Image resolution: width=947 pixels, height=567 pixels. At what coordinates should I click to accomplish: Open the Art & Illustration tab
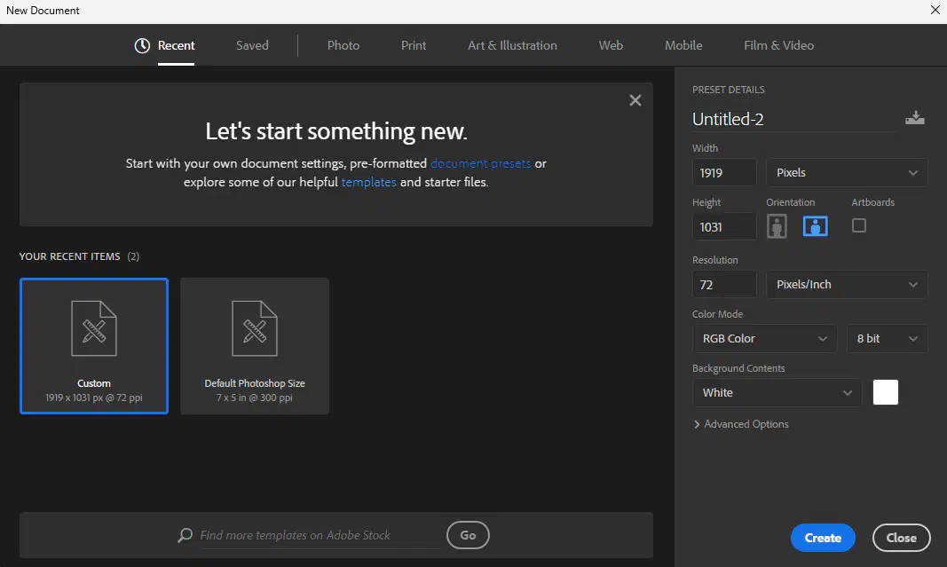(512, 45)
